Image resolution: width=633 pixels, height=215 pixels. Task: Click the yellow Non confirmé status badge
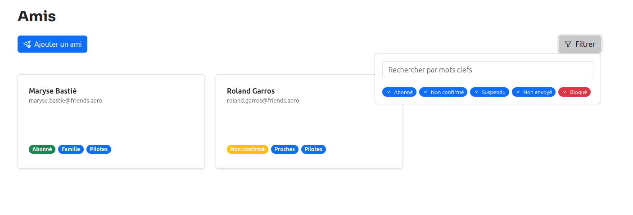click(x=247, y=149)
